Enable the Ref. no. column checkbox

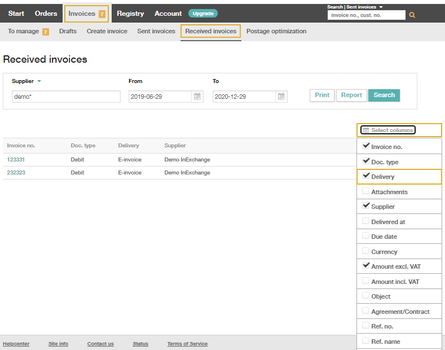click(x=366, y=326)
